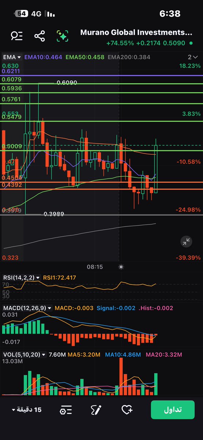This screenshot has width=203, height=440.
Task: Tap the EMA200:0.384 value
Action: click(129, 57)
